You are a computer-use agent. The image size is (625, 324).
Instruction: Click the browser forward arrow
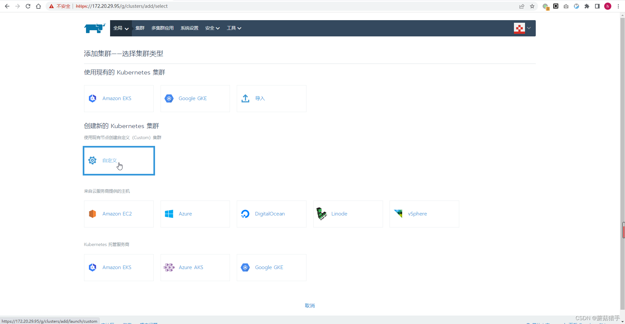tap(18, 6)
